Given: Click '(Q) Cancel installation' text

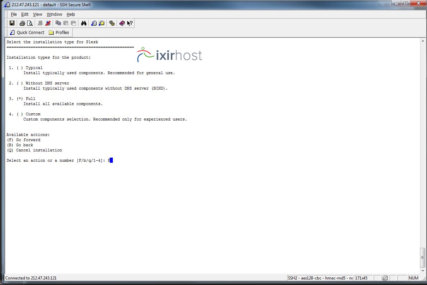Looking at the screenshot, I should coord(34,150).
